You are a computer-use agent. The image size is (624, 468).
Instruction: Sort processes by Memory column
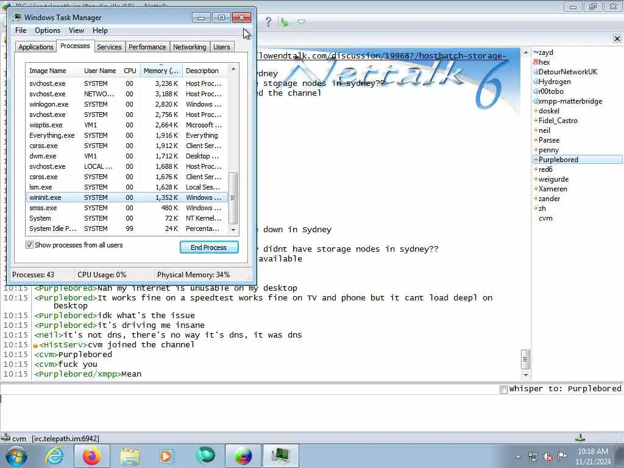click(x=161, y=71)
